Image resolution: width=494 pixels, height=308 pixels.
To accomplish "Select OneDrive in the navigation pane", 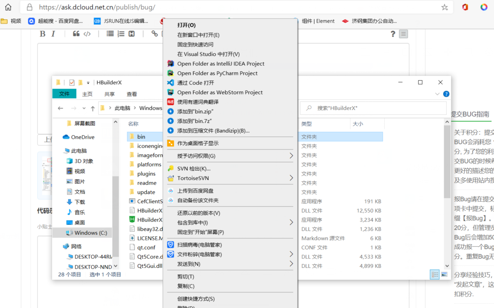I will point(82,137).
